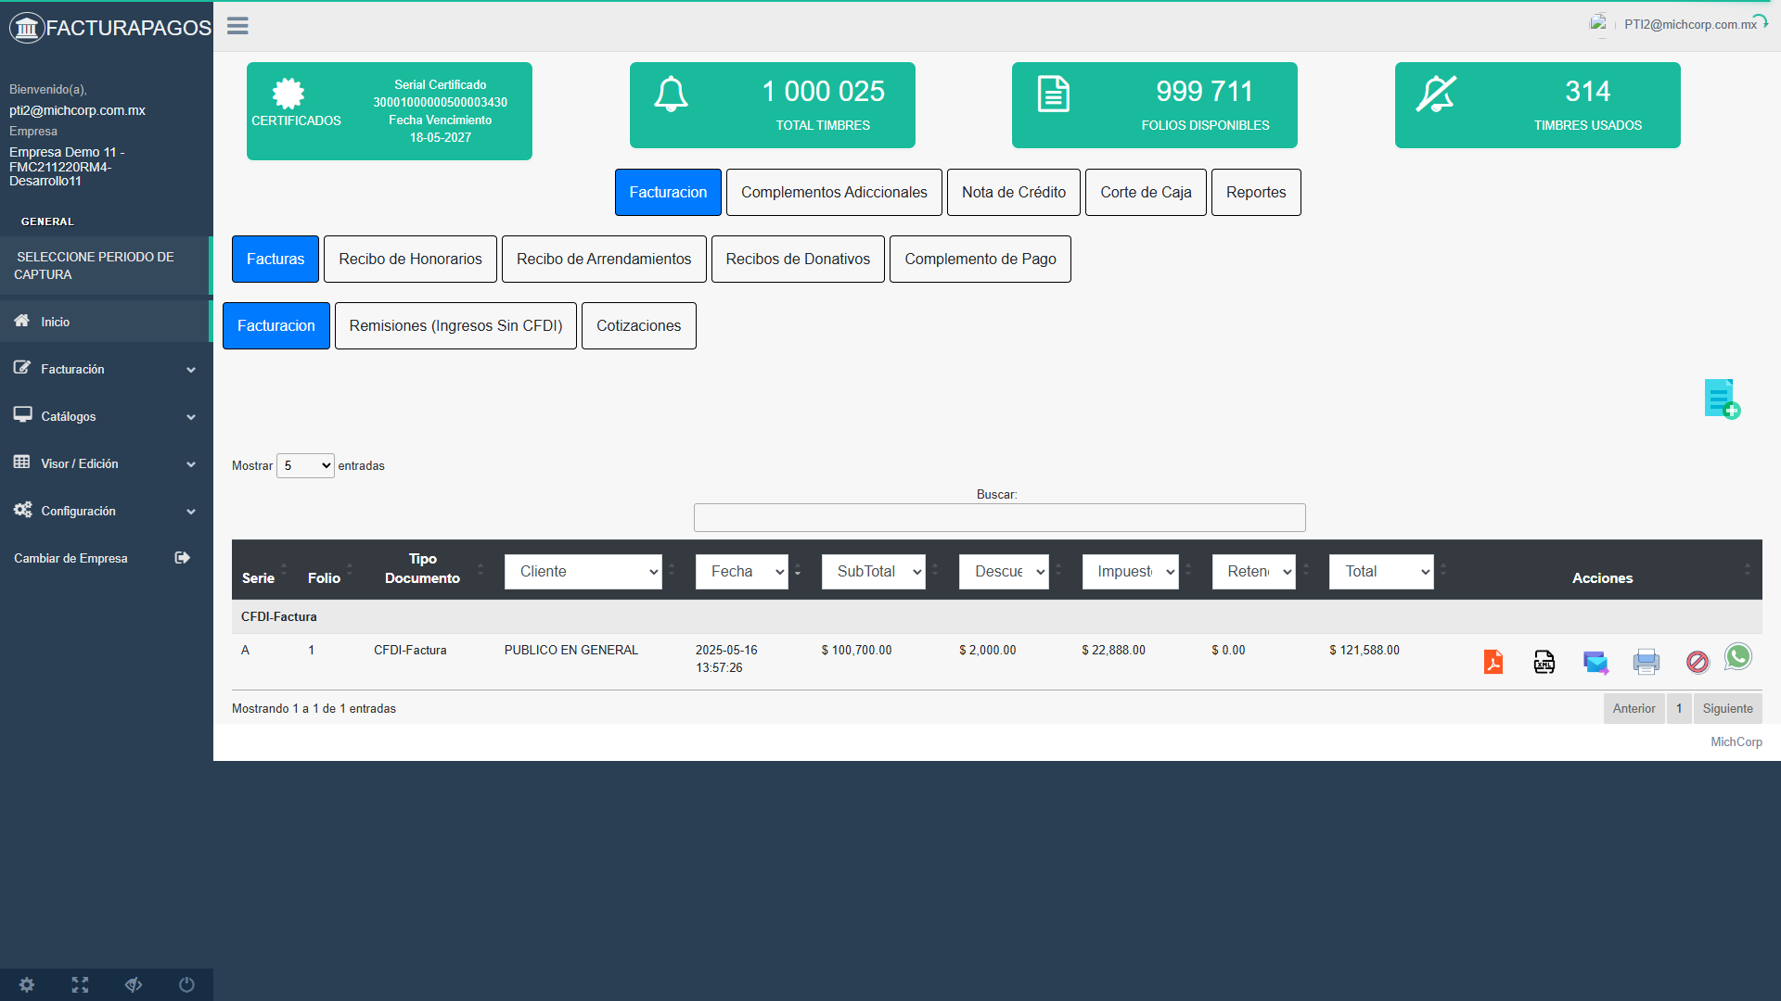Print the invoice with printer icon
Viewport: 1781px width, 1001px height.
coord(1646,662)
